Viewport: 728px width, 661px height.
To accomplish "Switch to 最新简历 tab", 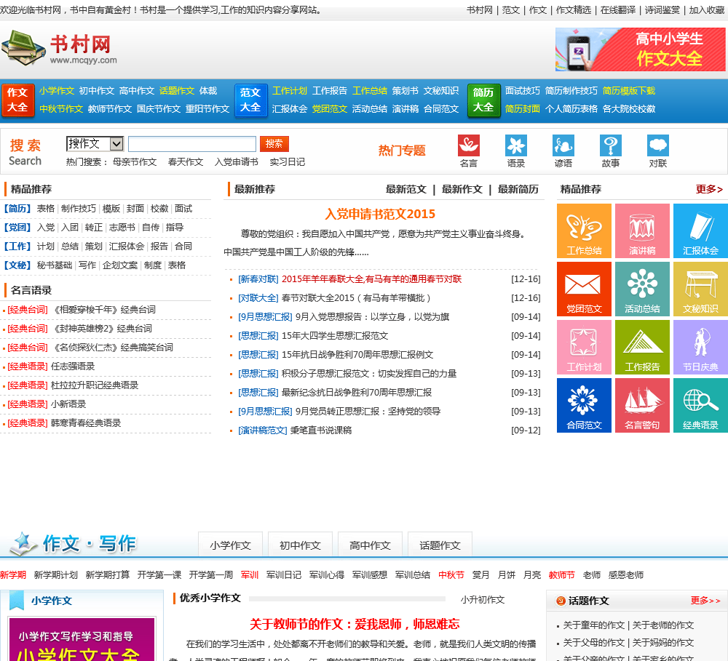I will click(x=518, y=189).
